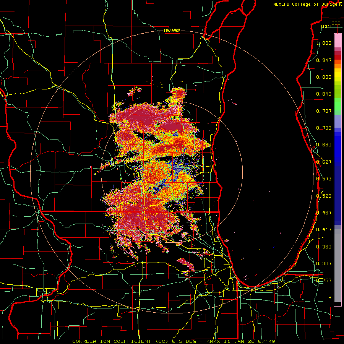
Task: Click the 50 NMI range ring label
Action: [172, 101]
